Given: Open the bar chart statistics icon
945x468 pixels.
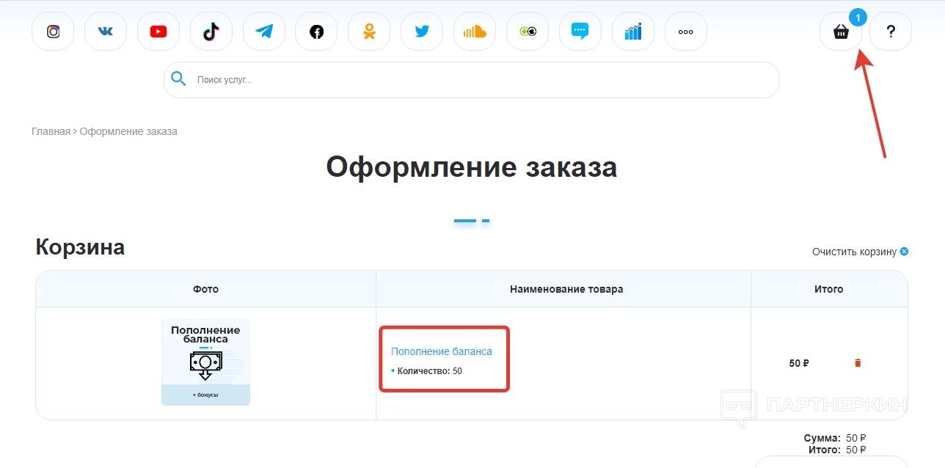Looking at the screenshot, I should [x=633, y=32].
